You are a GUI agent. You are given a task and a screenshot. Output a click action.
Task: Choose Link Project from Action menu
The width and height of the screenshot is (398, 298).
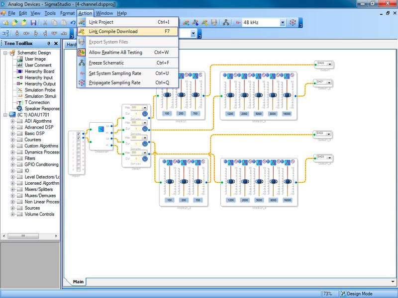[x=128, y=22]
